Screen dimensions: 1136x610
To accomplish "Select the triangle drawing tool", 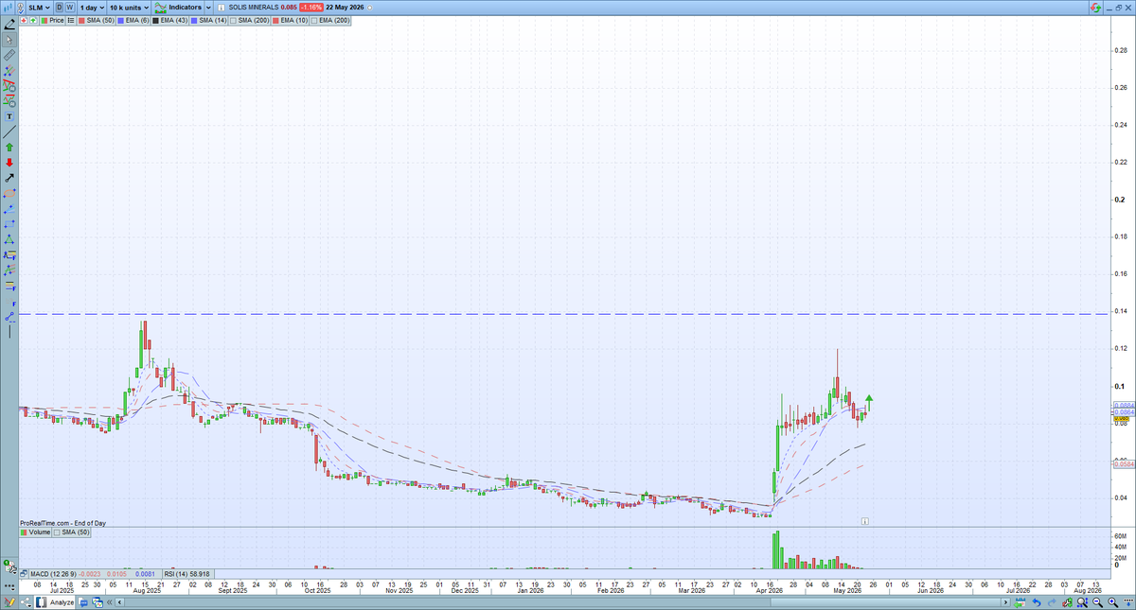I will pyautogui.click(x=9, y=238).
